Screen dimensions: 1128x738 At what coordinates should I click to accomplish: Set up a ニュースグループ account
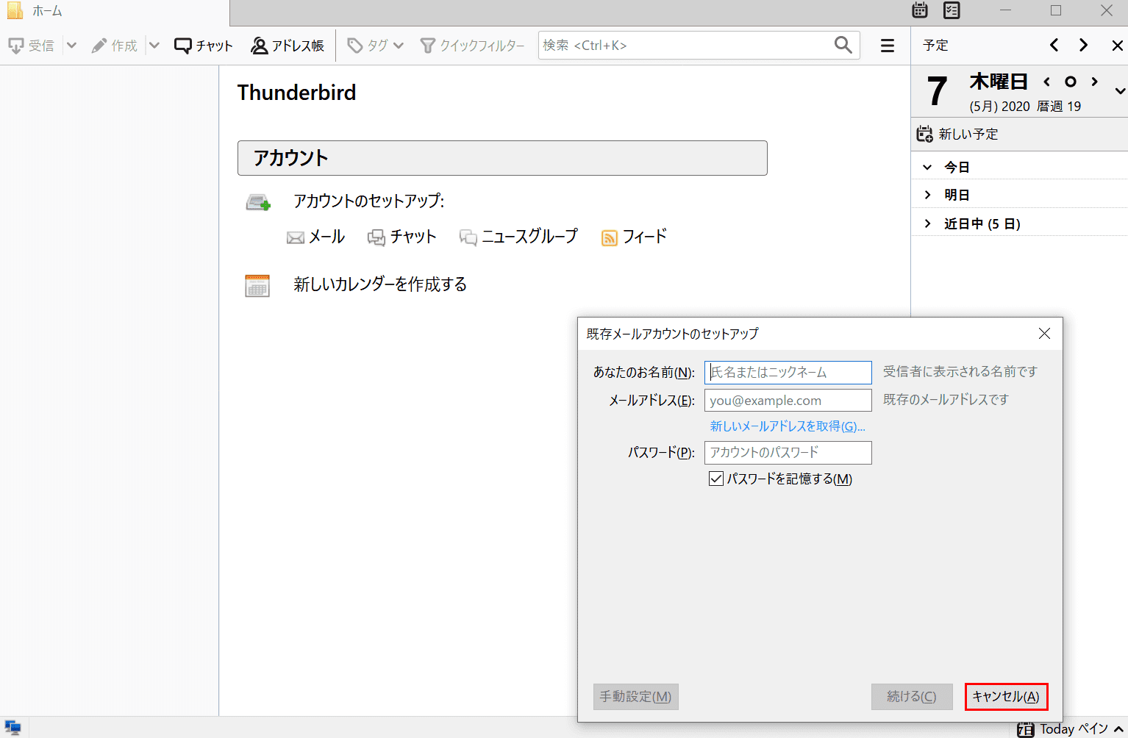518,237
